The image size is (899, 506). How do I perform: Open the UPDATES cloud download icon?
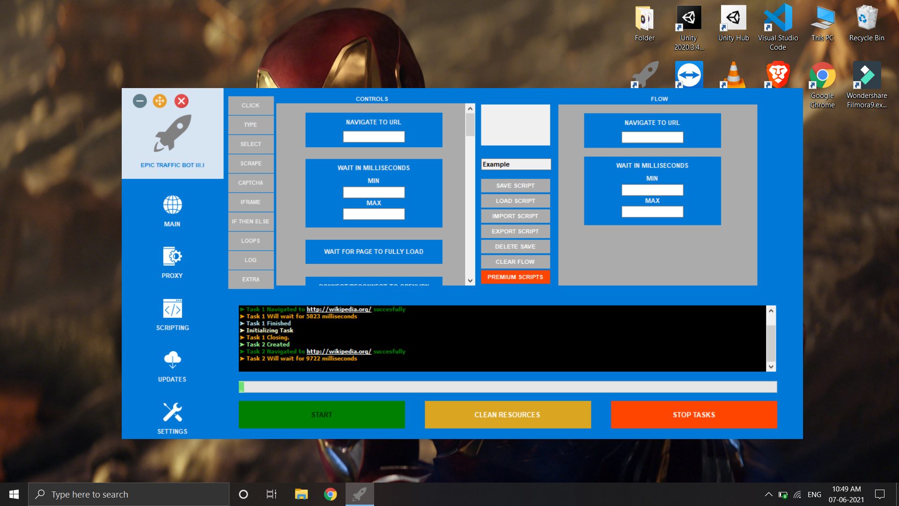tap(172, 360)
